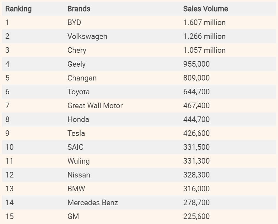278x224 pixels.
Task: Click the Brands column header
Action: 79,9
